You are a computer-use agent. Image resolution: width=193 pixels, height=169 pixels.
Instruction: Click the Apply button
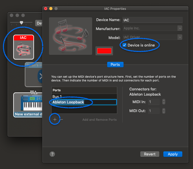point(173,154)
